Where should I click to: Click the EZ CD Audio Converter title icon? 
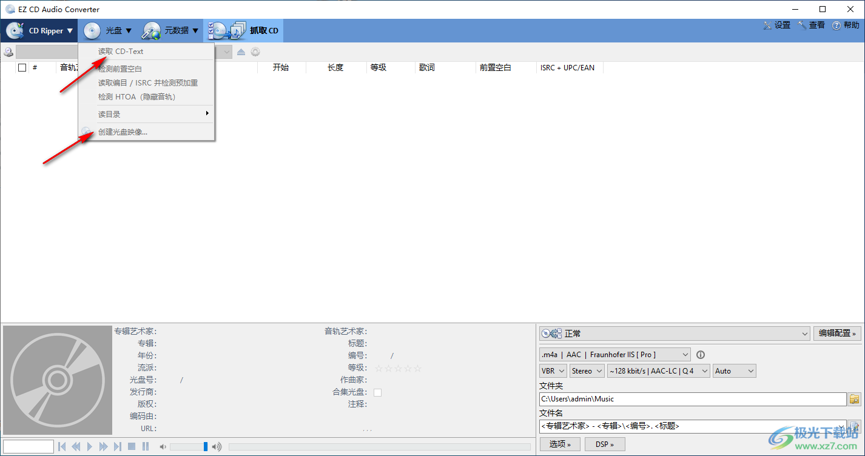[x=10, y=9]
